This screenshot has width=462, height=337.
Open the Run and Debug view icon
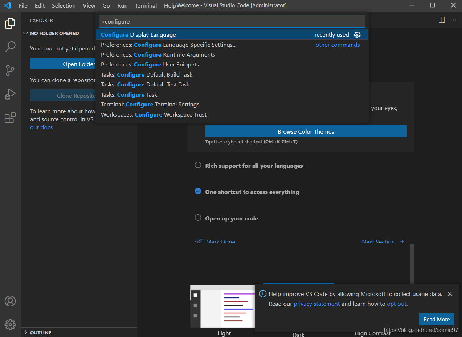point(10,94)
